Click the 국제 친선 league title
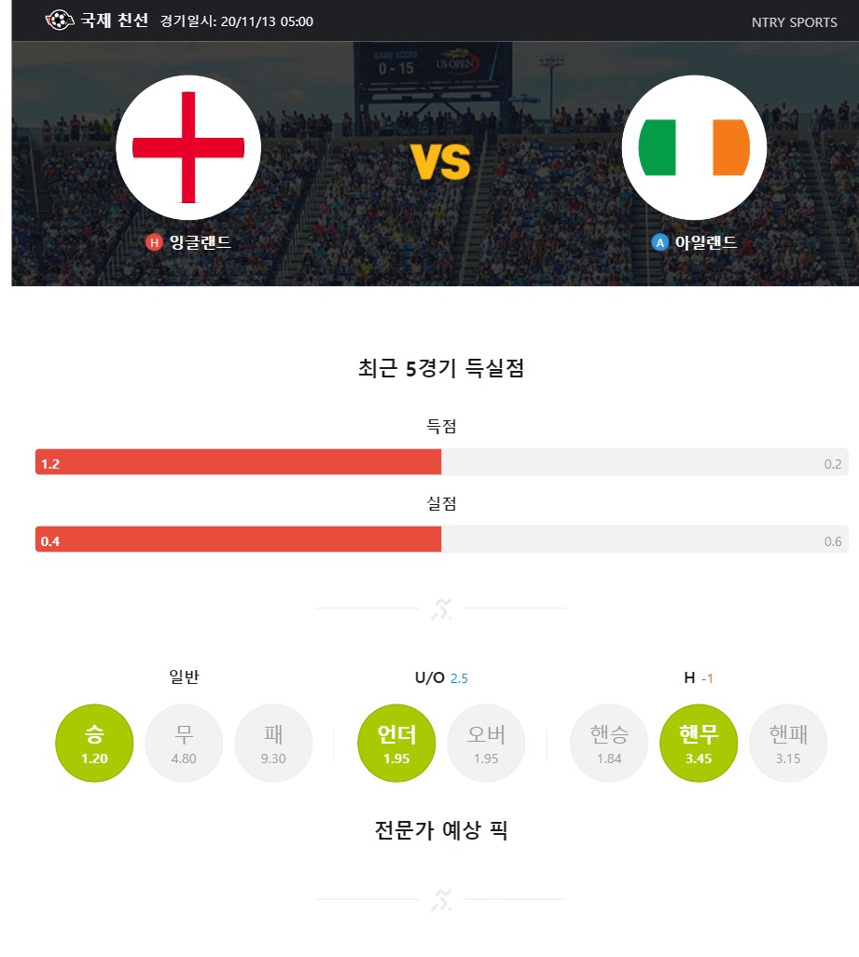The height and width of the screenshot is (957, 859). point(114,21)
